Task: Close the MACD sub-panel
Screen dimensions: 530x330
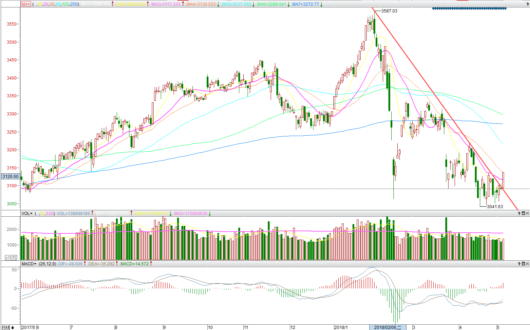Action: click(528, 264)
